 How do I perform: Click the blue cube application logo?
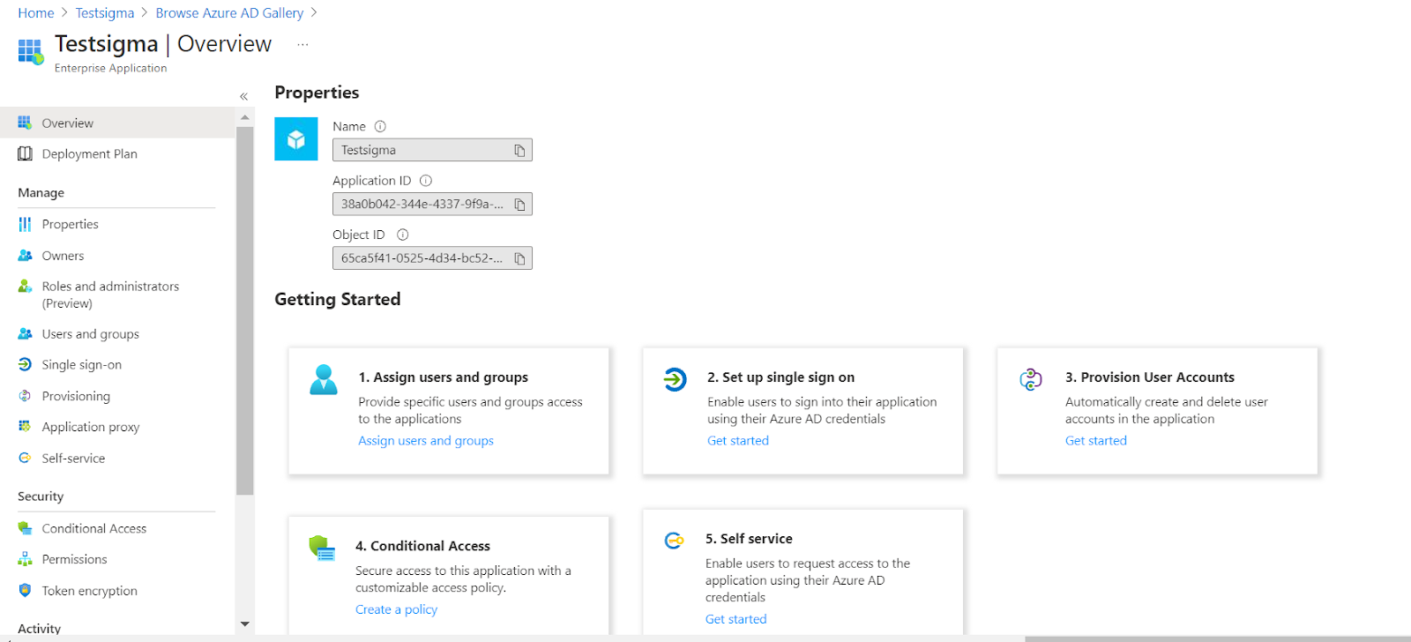point(296,138)
